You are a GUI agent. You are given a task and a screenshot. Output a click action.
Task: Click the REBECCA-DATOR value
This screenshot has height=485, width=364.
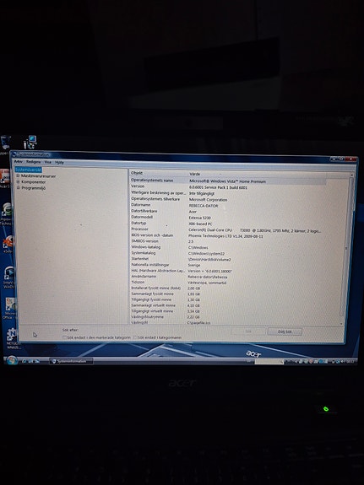click(x=204, y=206)
